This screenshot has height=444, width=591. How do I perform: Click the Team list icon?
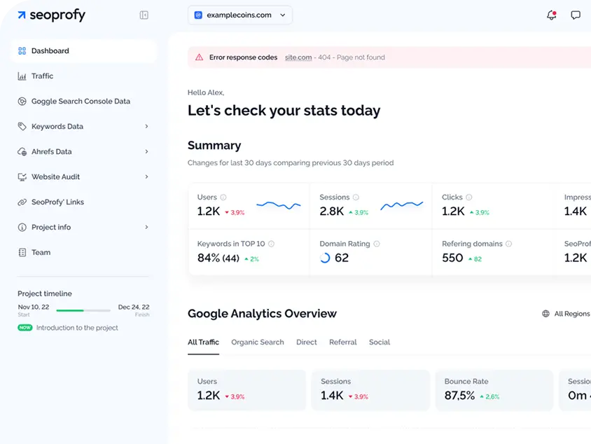tap(22, 253)
